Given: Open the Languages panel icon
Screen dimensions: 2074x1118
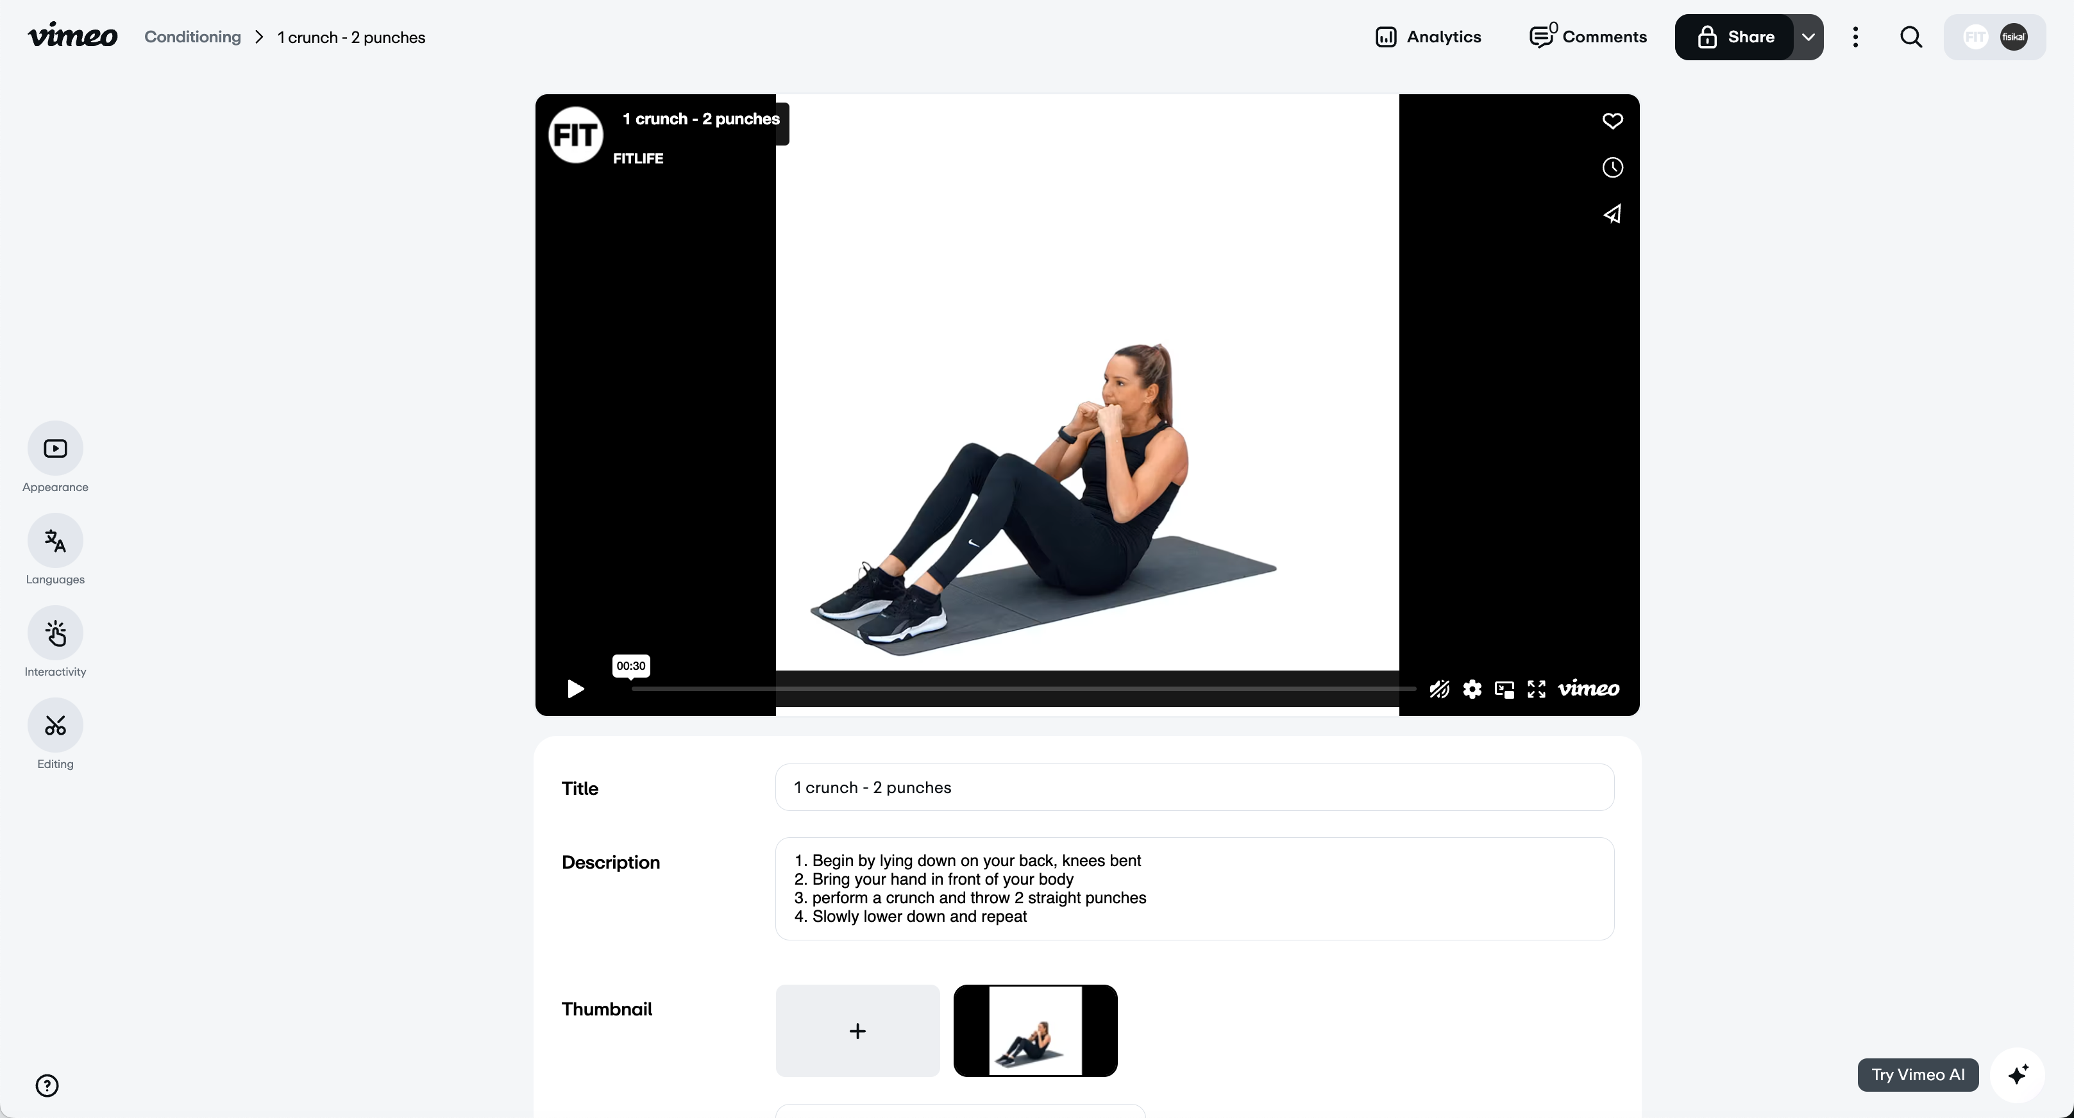Looking at the screenshot, I should pos(55,541).
